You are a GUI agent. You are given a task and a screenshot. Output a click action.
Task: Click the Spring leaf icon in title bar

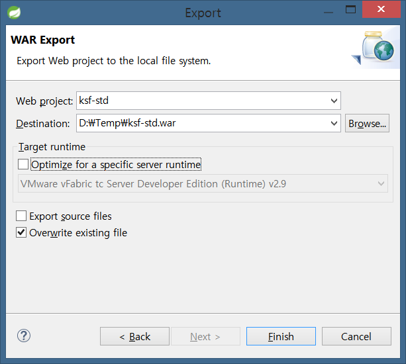(x=14, y=13)
